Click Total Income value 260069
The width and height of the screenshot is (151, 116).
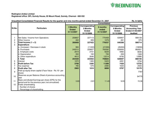point(75,42)
